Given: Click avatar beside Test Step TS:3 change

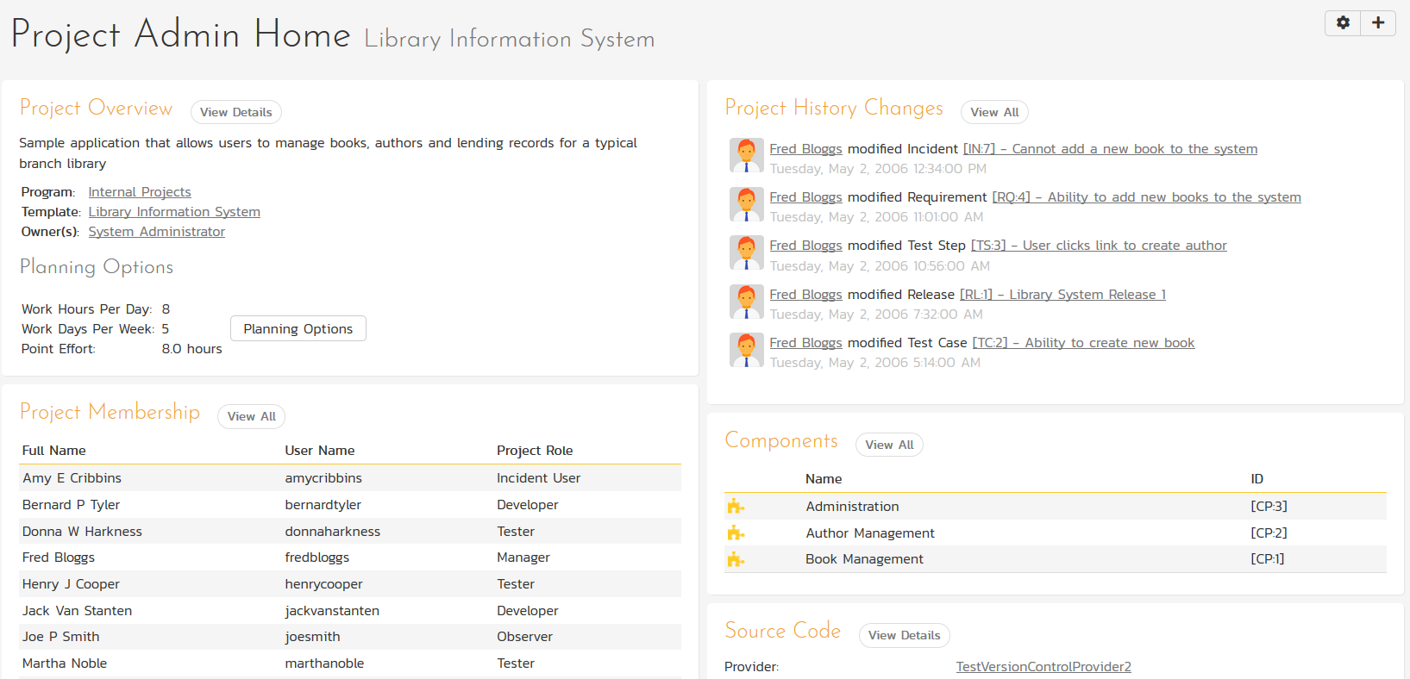Looking at the screenshot, I should coord(746,252).
